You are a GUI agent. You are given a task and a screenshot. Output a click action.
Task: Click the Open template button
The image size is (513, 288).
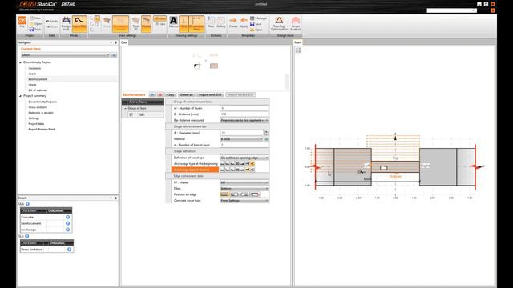256,30
